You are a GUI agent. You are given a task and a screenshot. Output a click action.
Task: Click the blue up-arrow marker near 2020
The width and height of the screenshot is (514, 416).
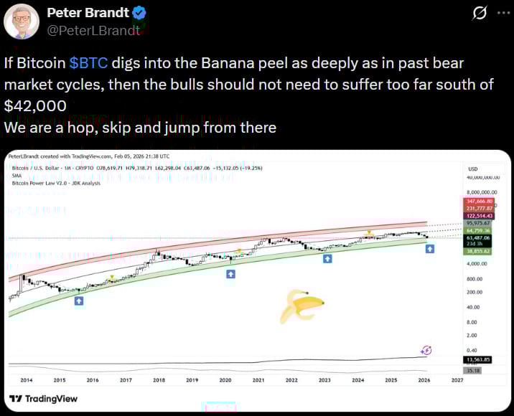pos(230,274)
